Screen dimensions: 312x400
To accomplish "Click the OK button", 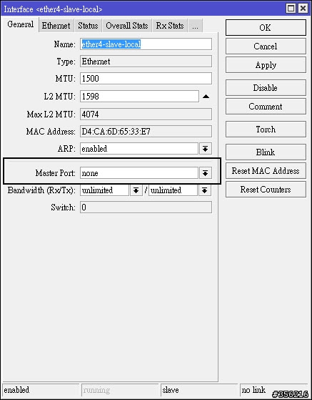I will 266,28.
